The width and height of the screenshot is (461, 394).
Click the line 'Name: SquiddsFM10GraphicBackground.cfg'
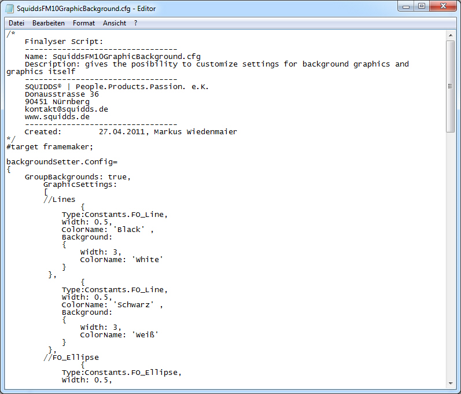point(113,57)
